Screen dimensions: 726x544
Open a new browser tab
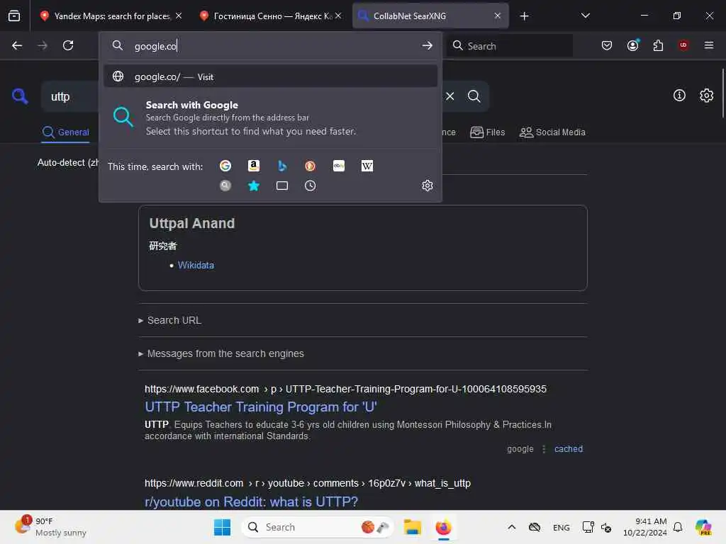click(524, 16)
